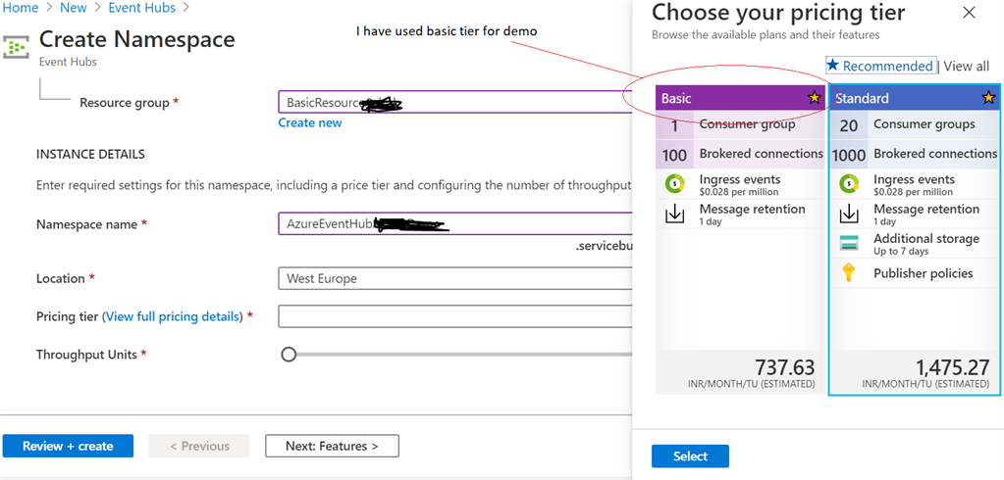Click the Basic tier Message retention icon
The height and width of the screenshot is (480, 1004).
click(674, 214)
